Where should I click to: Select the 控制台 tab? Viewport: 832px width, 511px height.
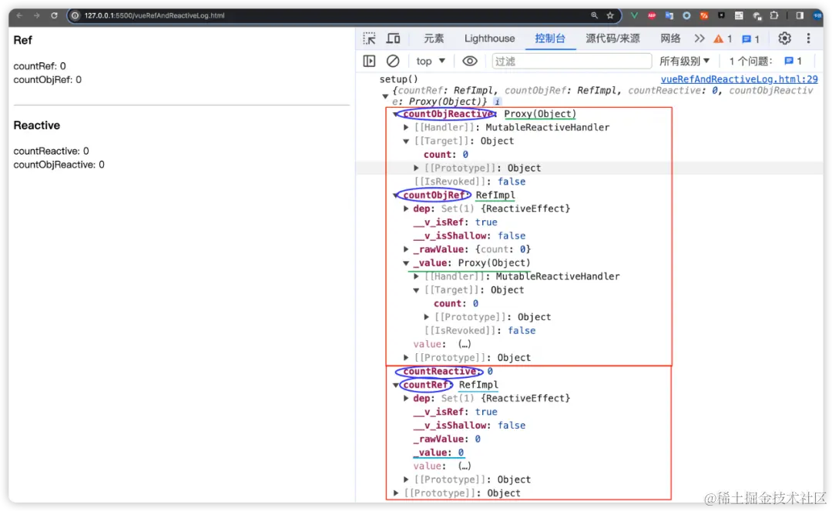click(550, 38)
